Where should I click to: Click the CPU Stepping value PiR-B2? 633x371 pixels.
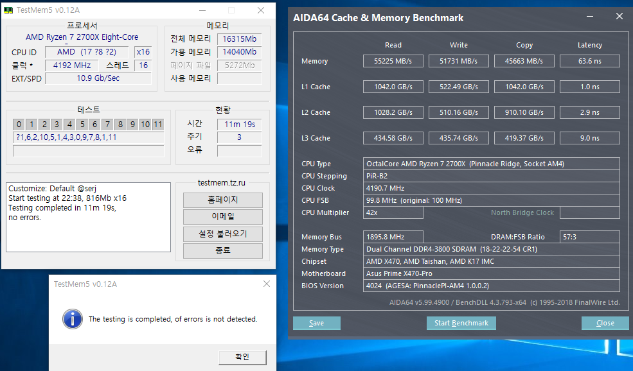[x=492, y=176]
